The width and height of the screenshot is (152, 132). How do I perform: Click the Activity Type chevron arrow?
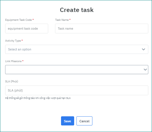pos(143,49)
